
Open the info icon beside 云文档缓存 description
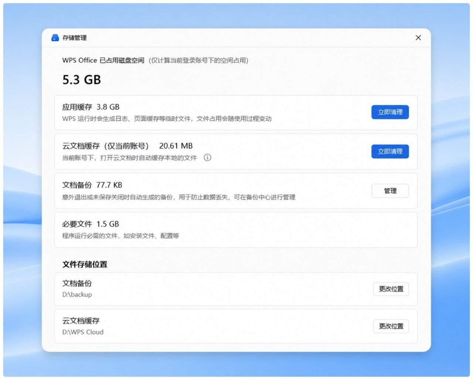click(208, 157)
